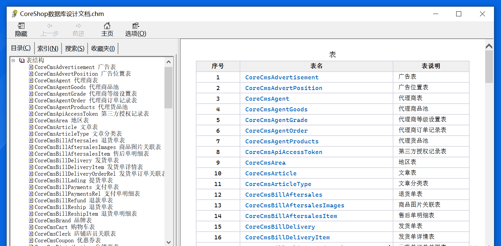Click page icon beside CoreCmsCart 购物车表

coord(31,227)
